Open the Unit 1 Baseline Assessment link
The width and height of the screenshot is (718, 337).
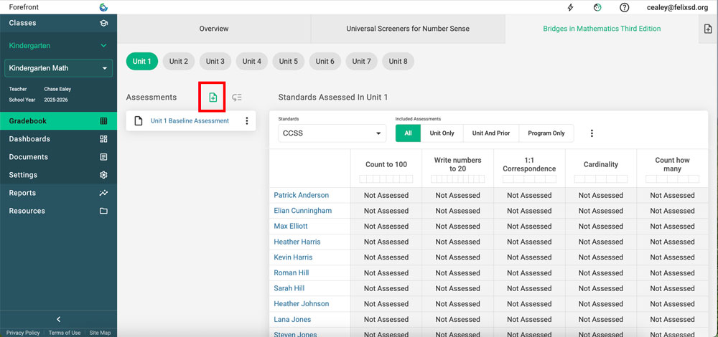190,121
